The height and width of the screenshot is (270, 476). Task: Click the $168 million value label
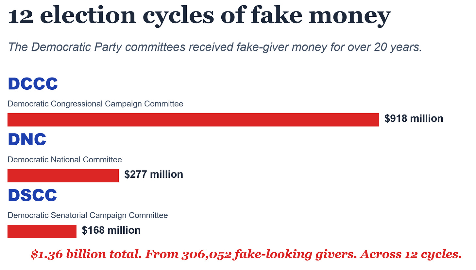111,230
